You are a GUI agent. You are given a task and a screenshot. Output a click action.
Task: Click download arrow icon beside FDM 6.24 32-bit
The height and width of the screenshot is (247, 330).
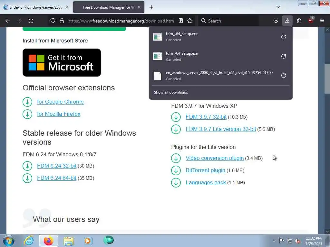[x=27, y=166]
